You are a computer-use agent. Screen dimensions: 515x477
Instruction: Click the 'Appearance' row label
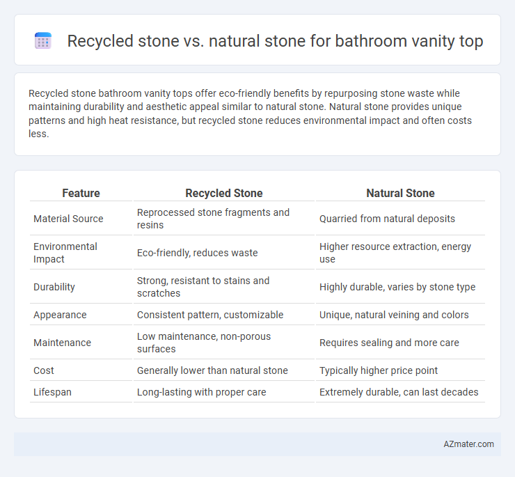(60, 315)
